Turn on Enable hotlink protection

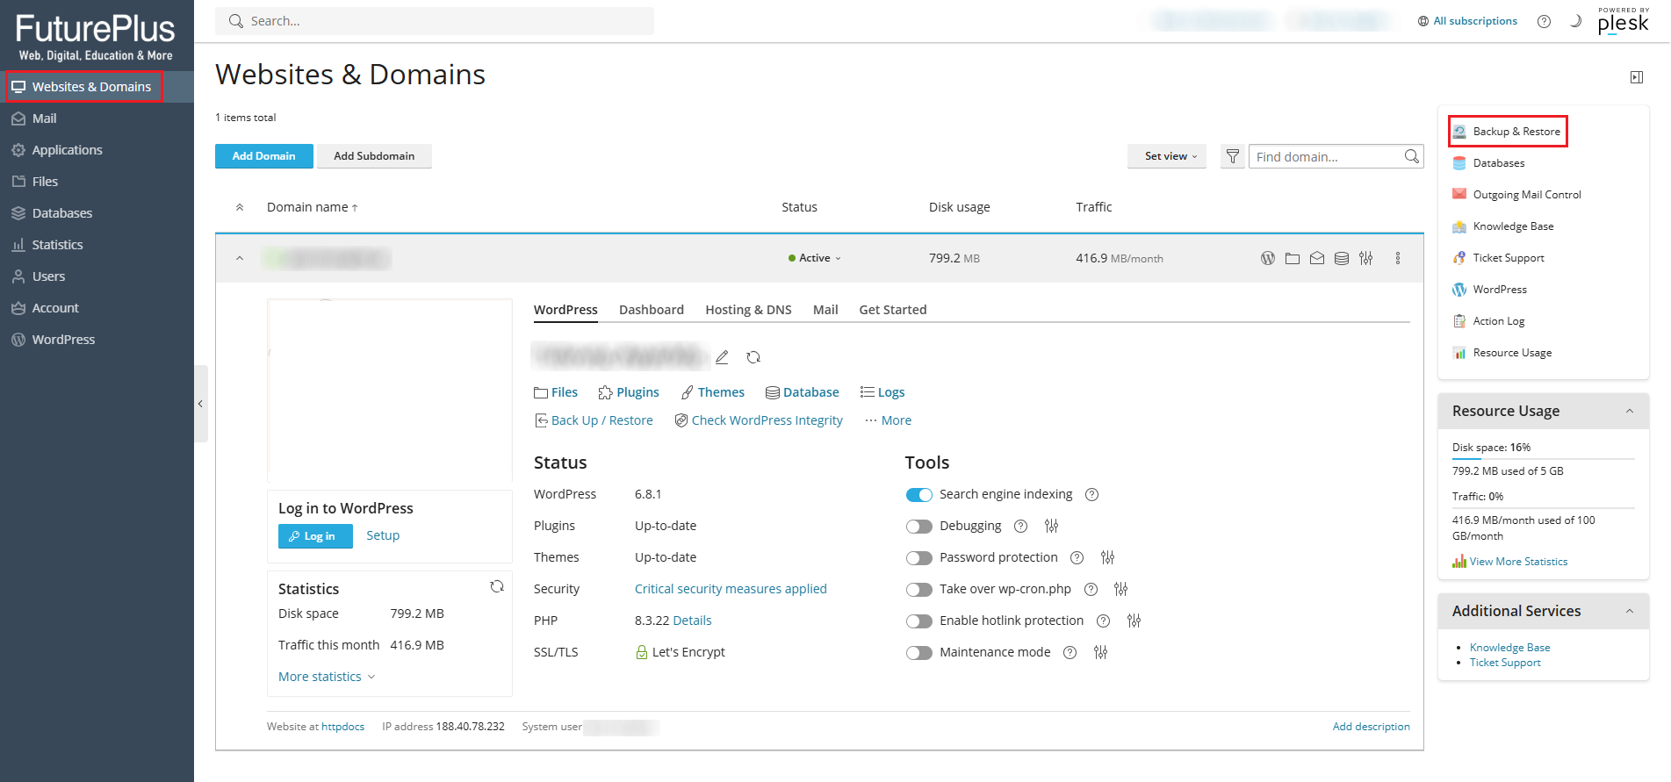(919, 621)
